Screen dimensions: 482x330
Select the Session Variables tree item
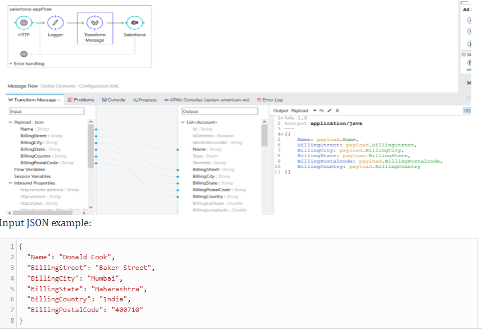pyautogui.click(x=33, y=176)
